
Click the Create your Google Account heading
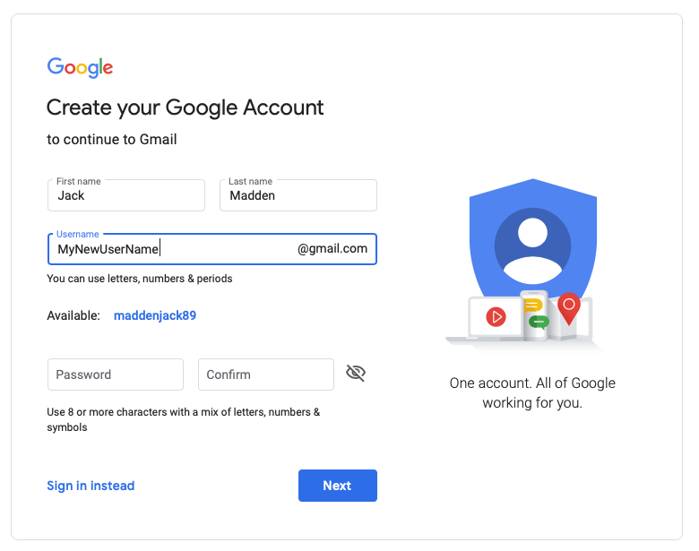(x=185, y=108)
